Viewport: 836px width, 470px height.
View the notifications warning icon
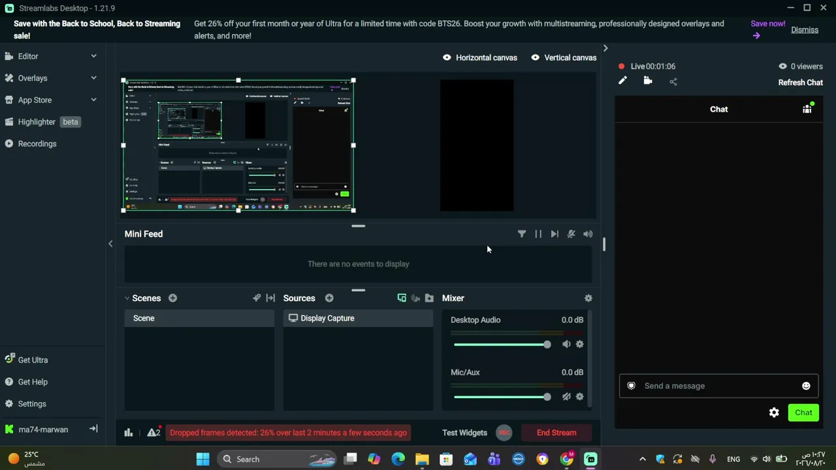click(153, 432)
